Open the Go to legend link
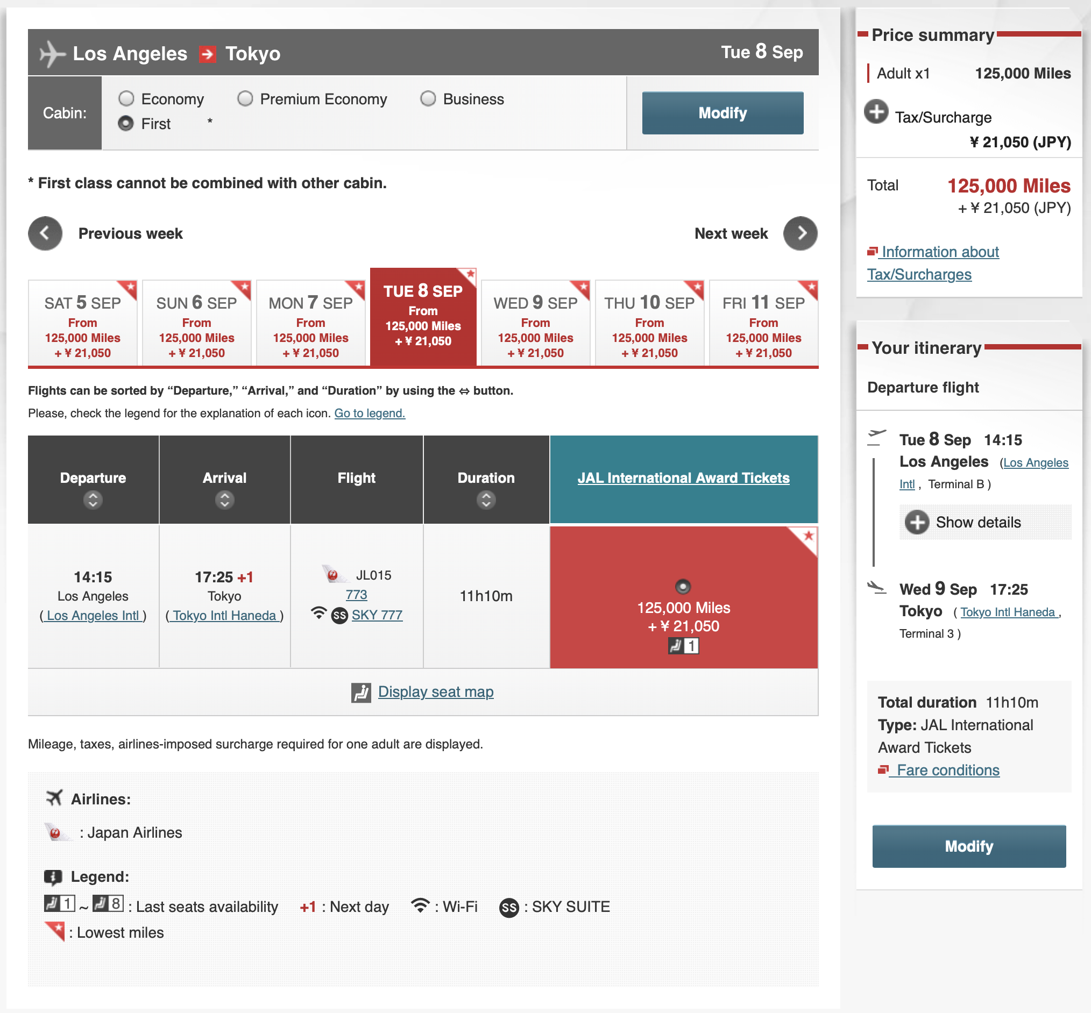Image resolution: width=1091 pixels, height=1013 pixels. tap(370, 413)
